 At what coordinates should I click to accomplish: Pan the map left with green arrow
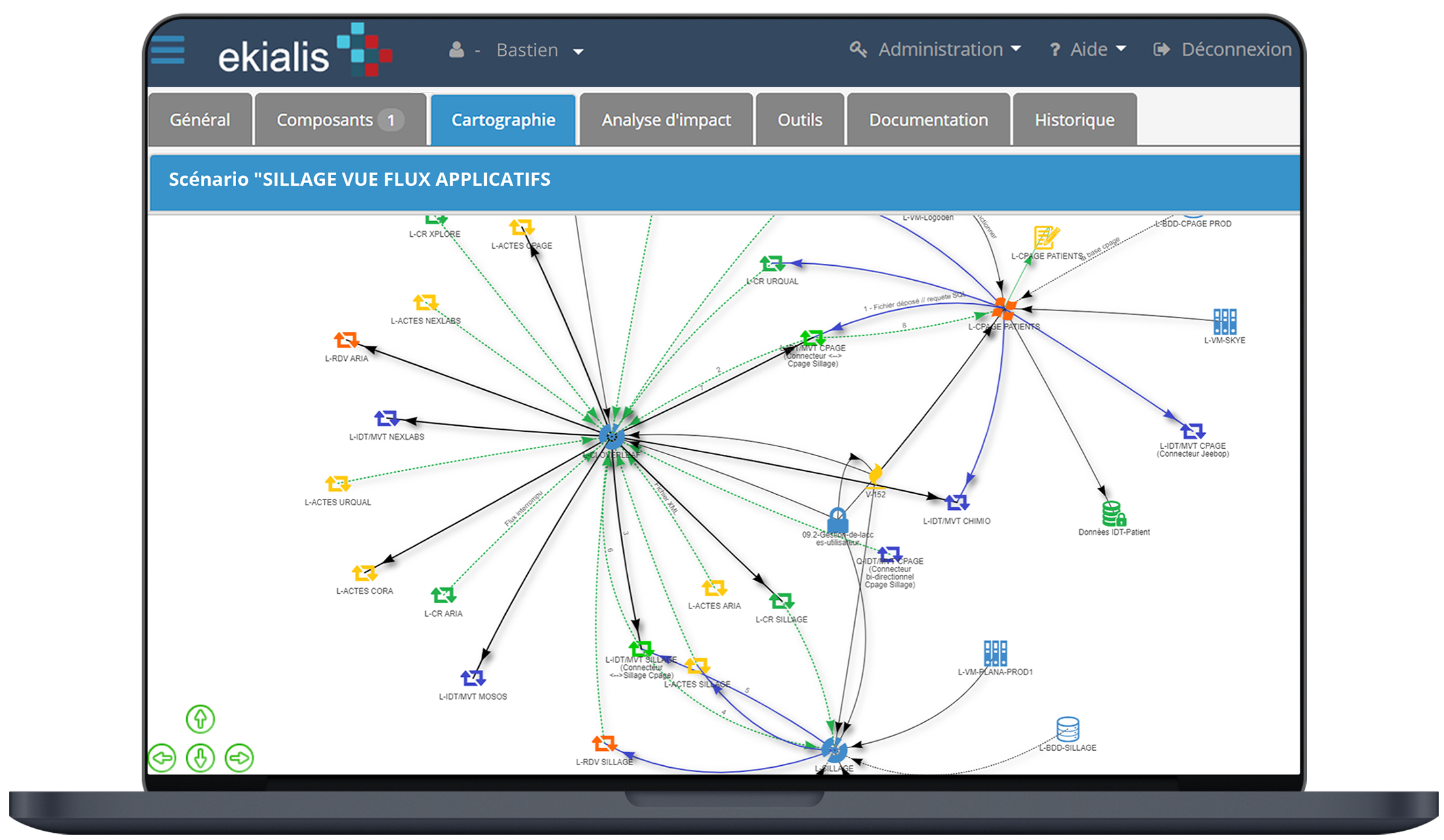click(162, 758)
